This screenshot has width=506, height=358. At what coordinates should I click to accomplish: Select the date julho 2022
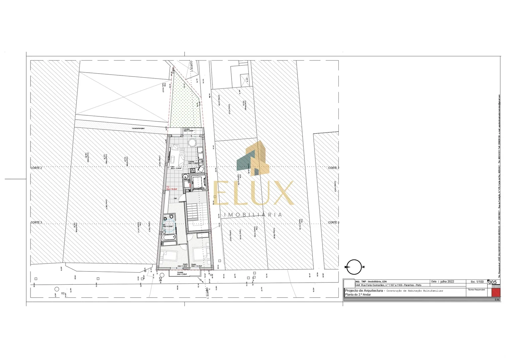click(x=447, y=281)
